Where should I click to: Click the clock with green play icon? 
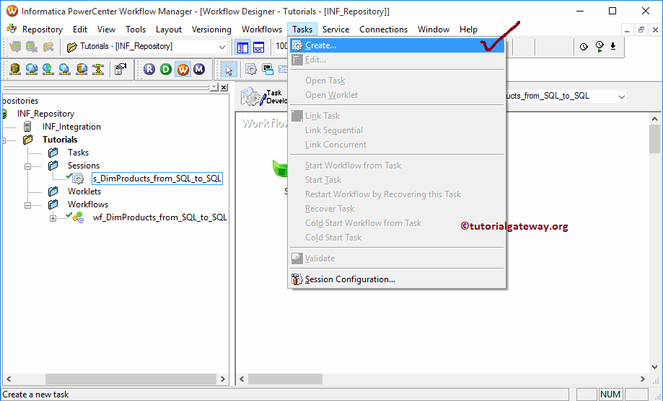click(x=600, y=46)
